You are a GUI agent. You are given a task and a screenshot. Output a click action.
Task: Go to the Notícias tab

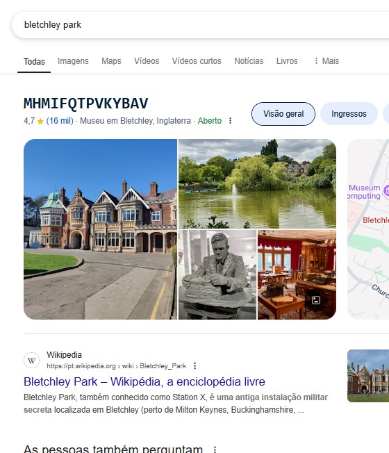click(249, 61)
